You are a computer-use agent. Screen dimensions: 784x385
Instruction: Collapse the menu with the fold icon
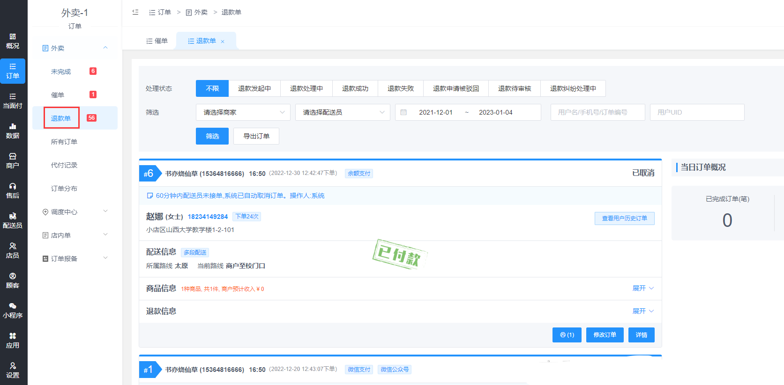coord(135,12)
